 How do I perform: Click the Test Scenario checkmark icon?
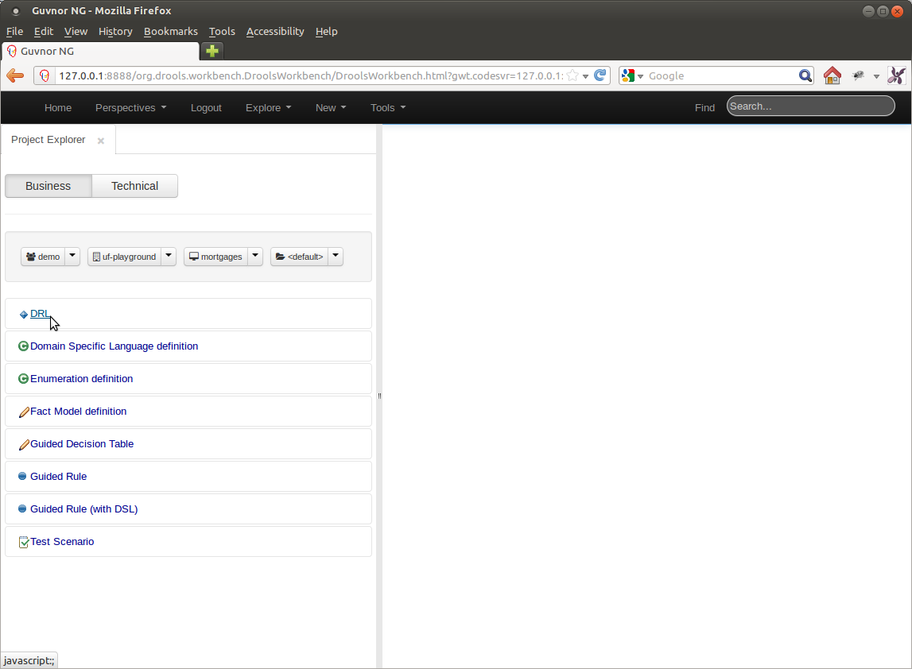click(x=23, y=542)
